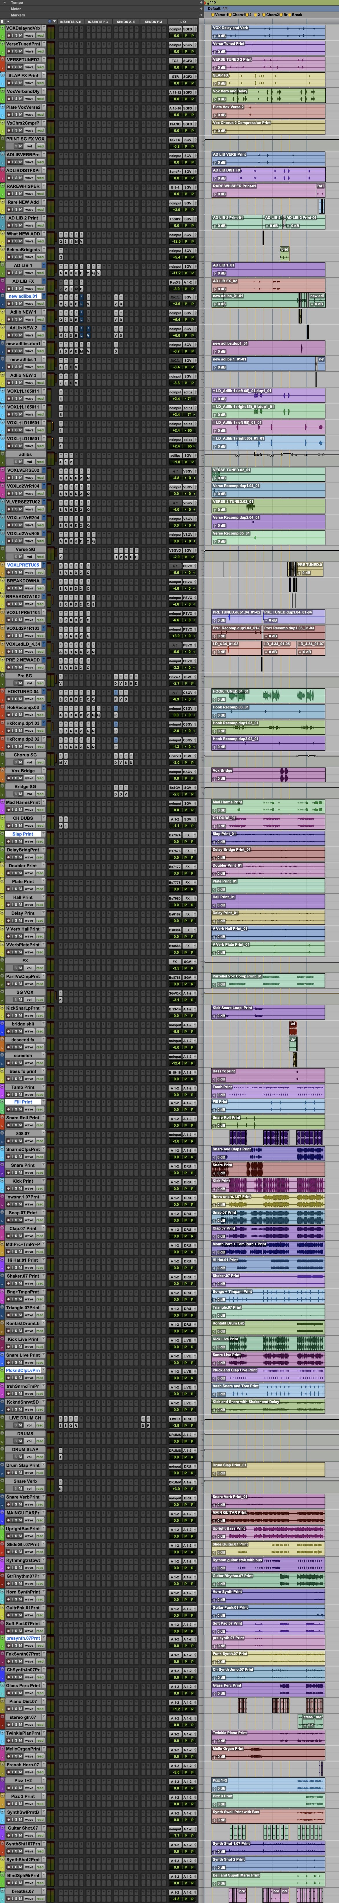This screenshot has height=1903, width=339.
Task: Record-arm the VerseTunedPrnt track
Action: [9, 51]
